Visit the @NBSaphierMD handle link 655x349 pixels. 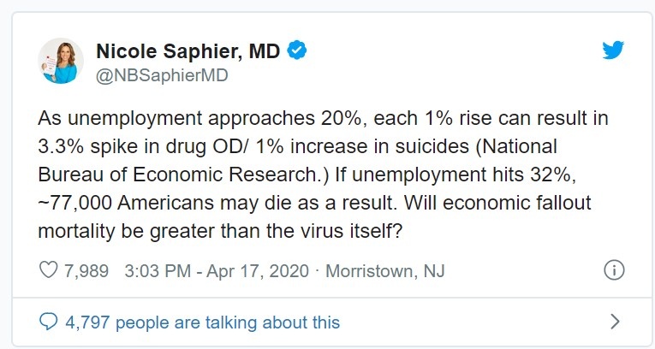coord(162,75)
